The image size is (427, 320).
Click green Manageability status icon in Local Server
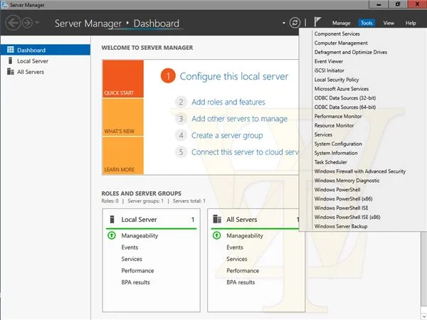click(x=112, y=235)
